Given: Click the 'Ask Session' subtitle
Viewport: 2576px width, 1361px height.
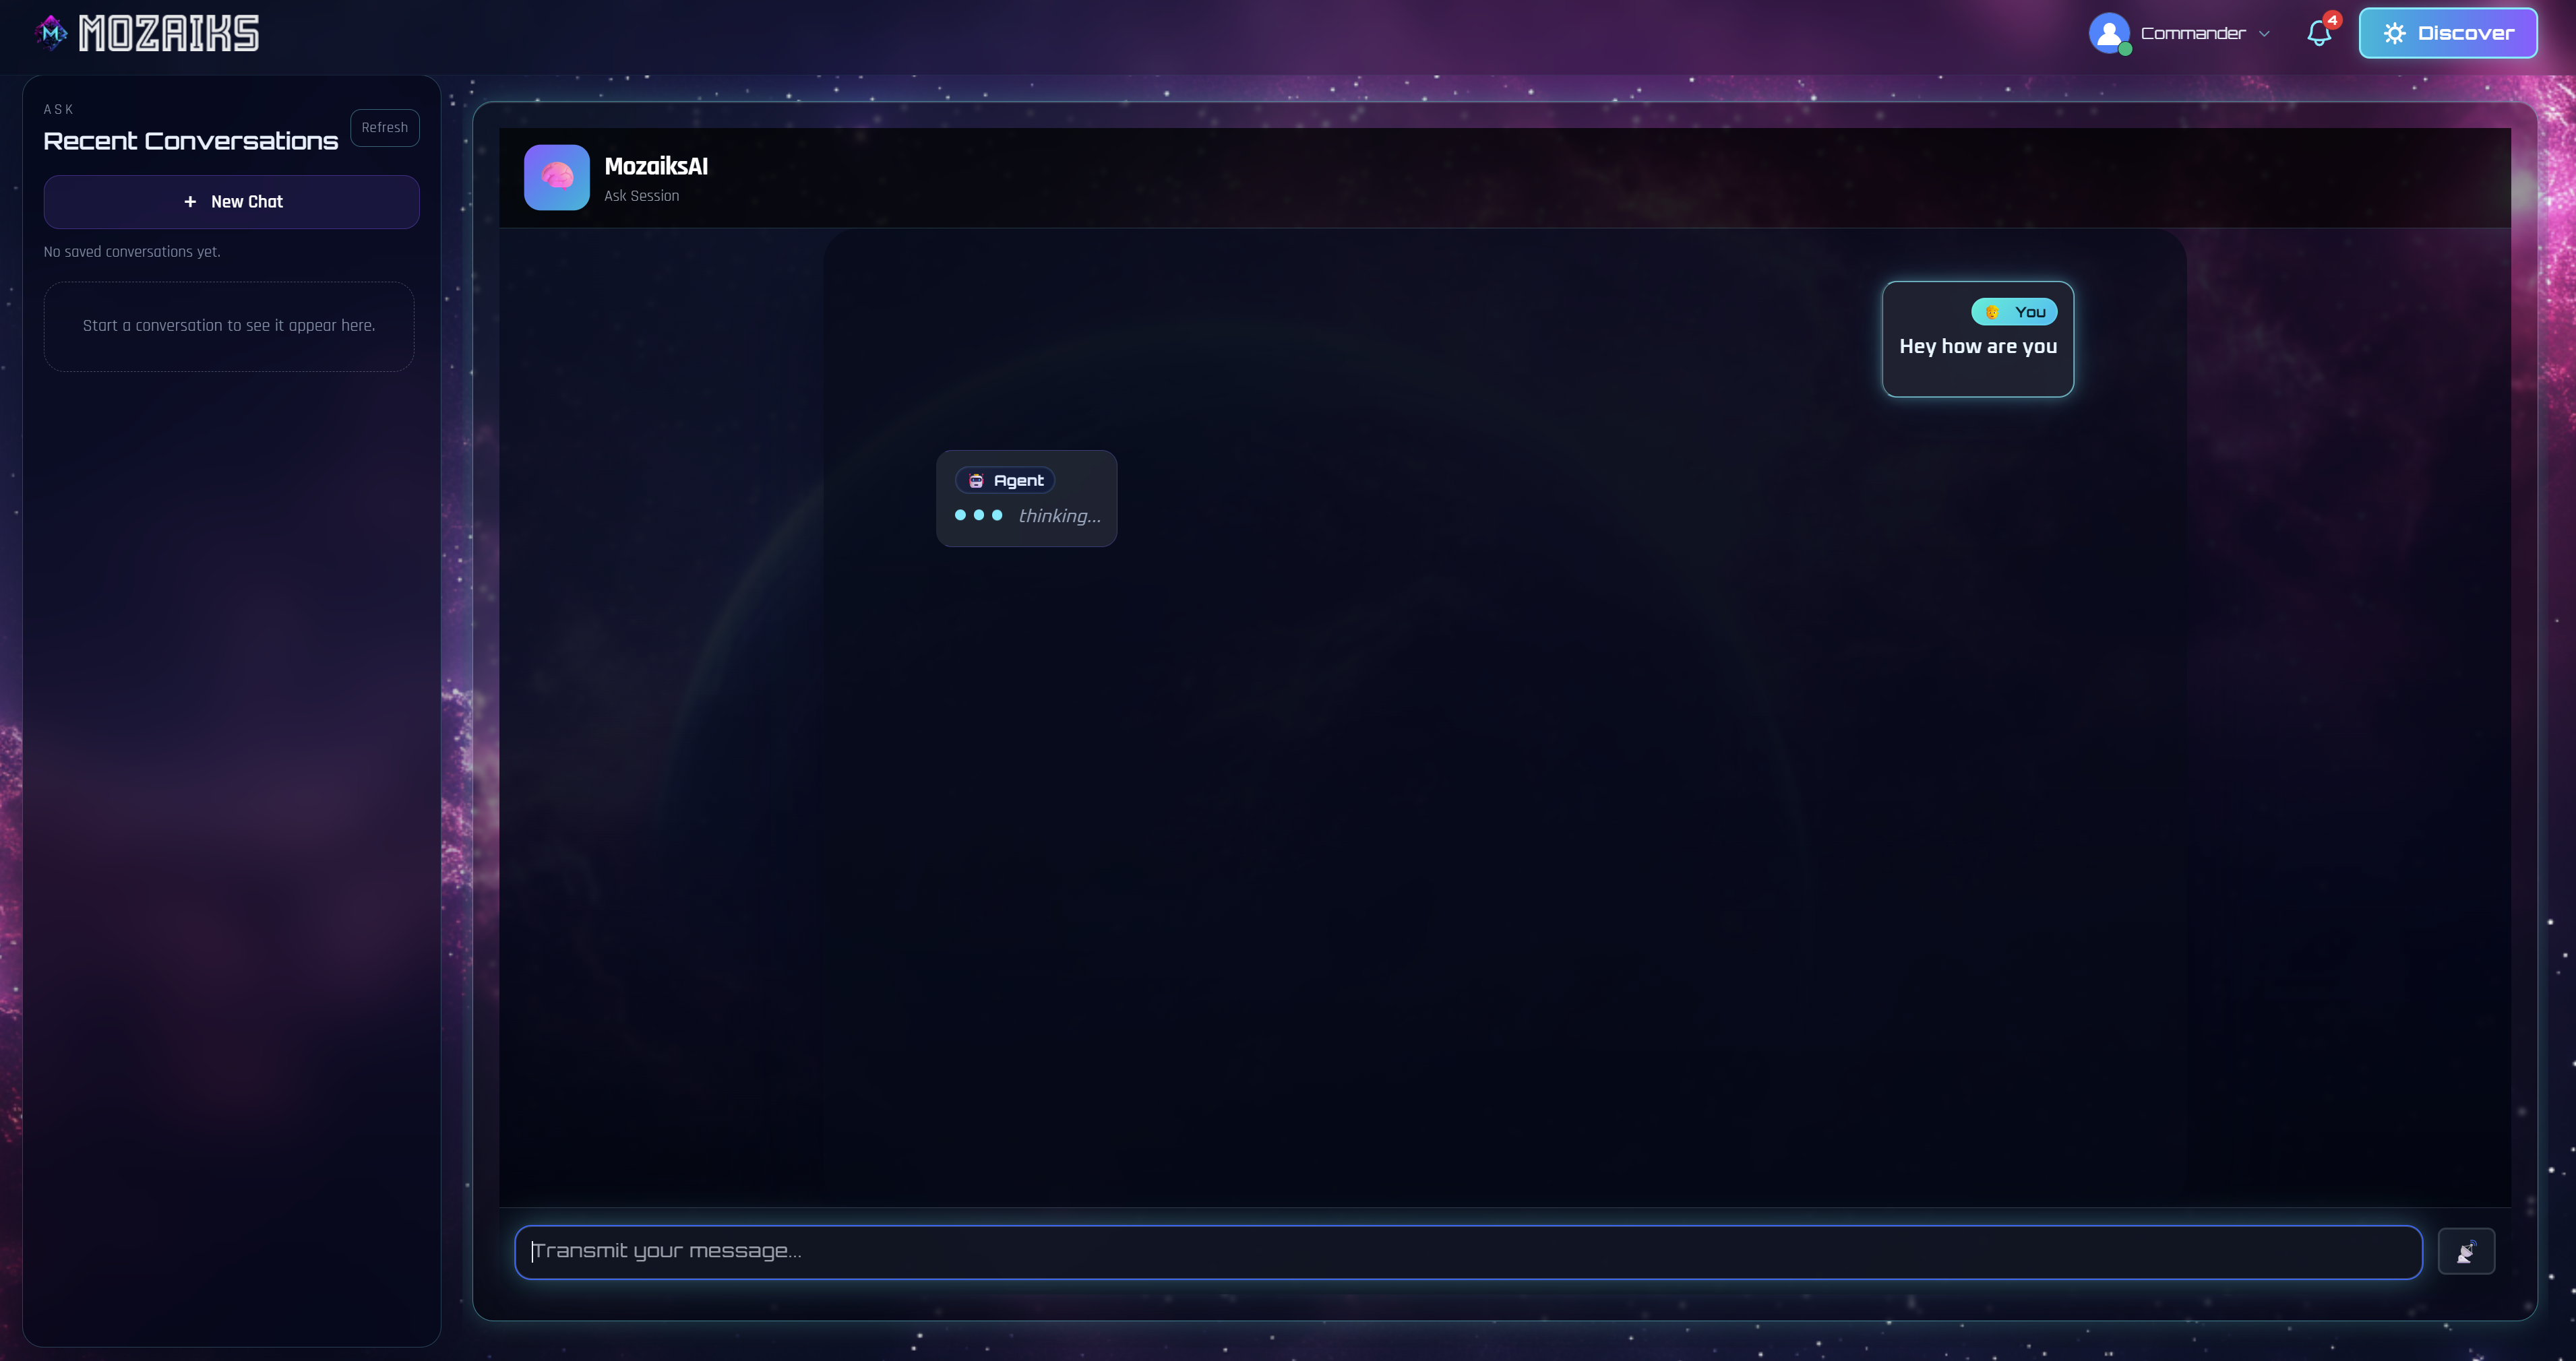Looking at the screenshot, I should point(641,196).
